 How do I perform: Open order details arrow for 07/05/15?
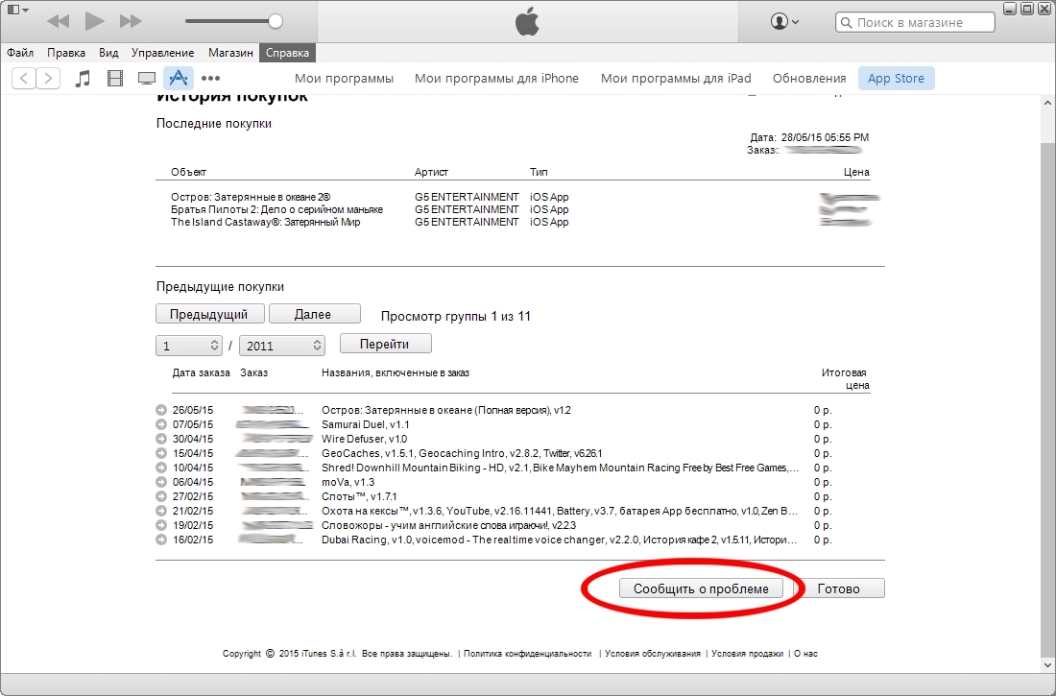(161, 424)
